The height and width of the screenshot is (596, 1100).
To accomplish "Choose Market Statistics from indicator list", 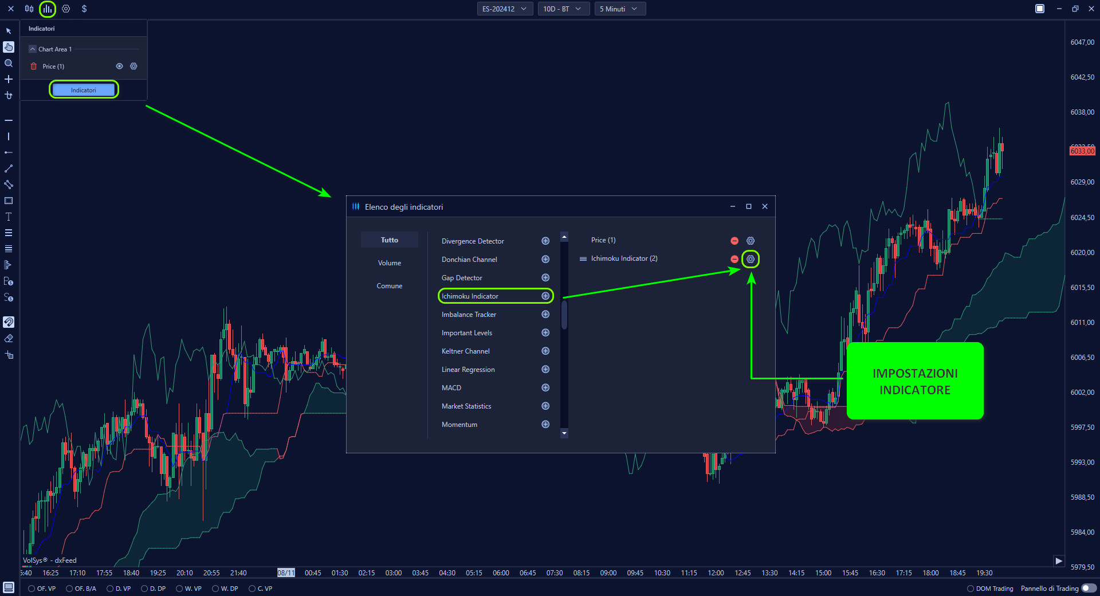I will (x=466, y=406).
